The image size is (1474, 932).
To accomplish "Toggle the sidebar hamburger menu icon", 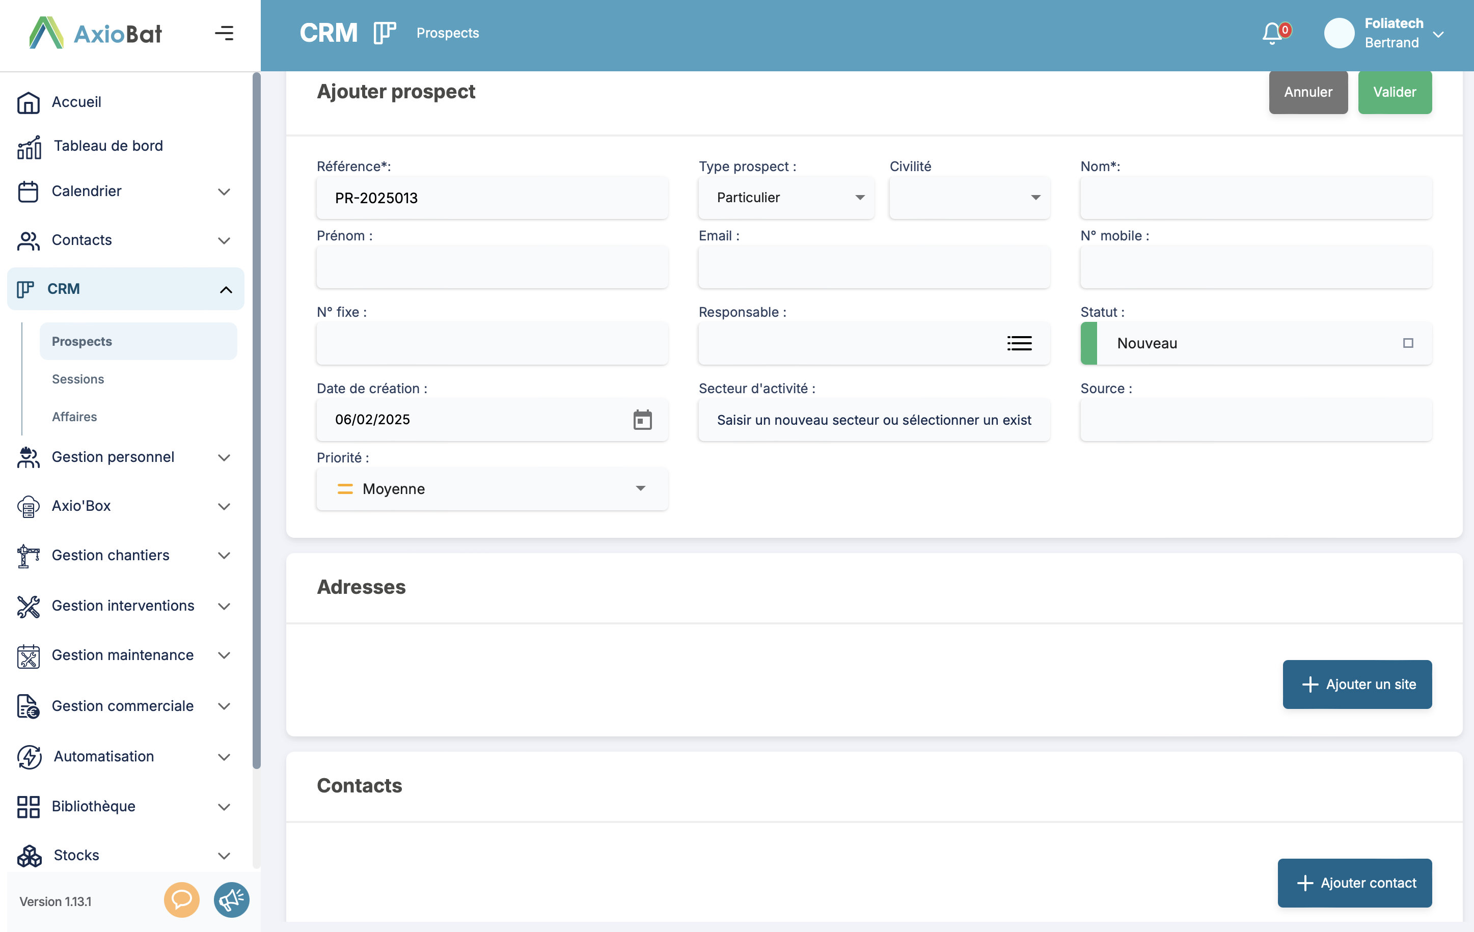I will tap(224, 33).
